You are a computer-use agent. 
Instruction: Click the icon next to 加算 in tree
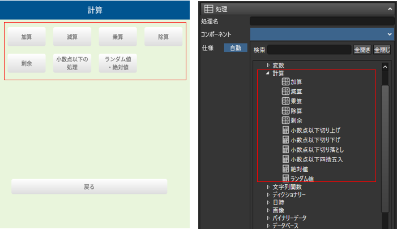point(285,81)
